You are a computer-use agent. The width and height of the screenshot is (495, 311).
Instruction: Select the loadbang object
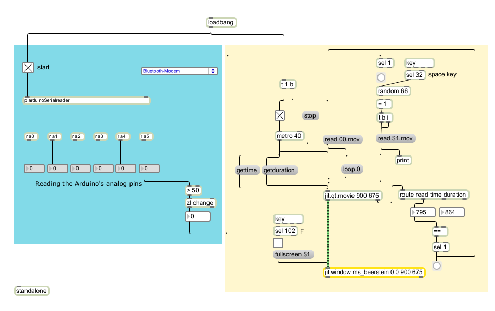coord(222,22)
